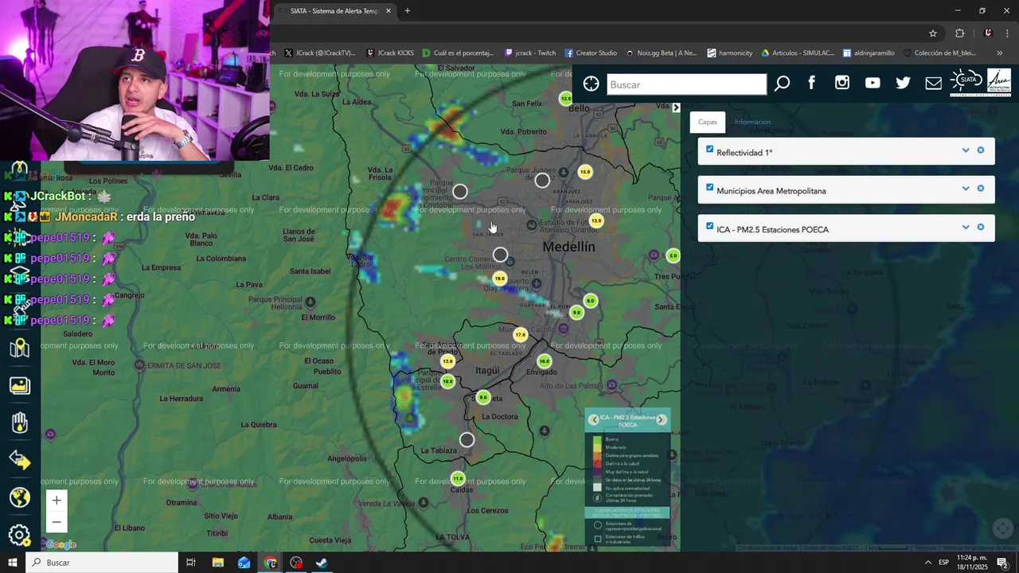Screen dimensions: 1019x573
Task: Click PM2.5 station marker showing 17.0
Action: coord(520,335)
